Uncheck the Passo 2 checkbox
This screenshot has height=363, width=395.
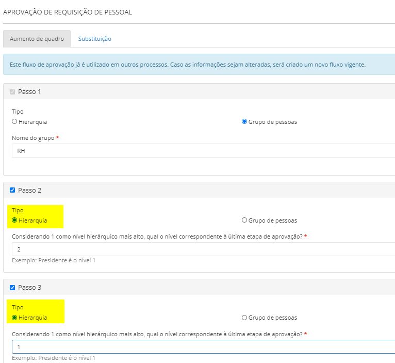[x=12, y=190]
